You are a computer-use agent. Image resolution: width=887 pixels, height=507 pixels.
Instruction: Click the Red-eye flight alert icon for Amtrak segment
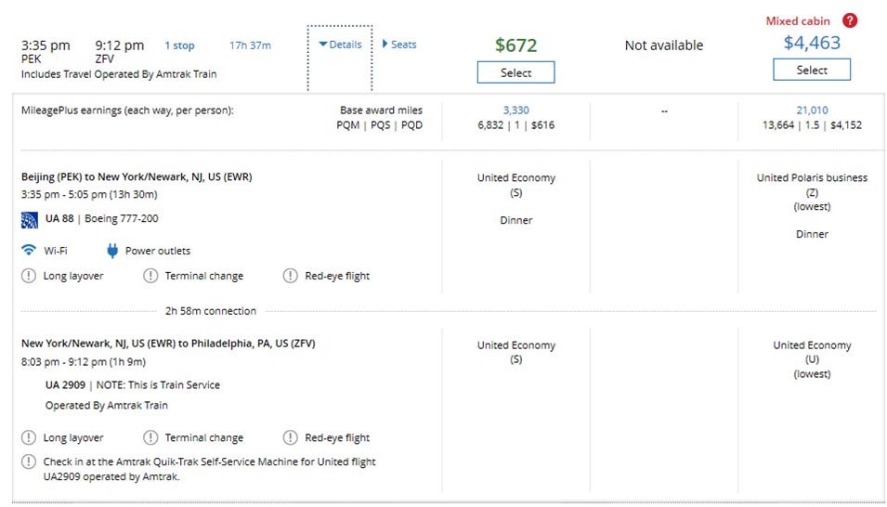[x=290, y=437]
